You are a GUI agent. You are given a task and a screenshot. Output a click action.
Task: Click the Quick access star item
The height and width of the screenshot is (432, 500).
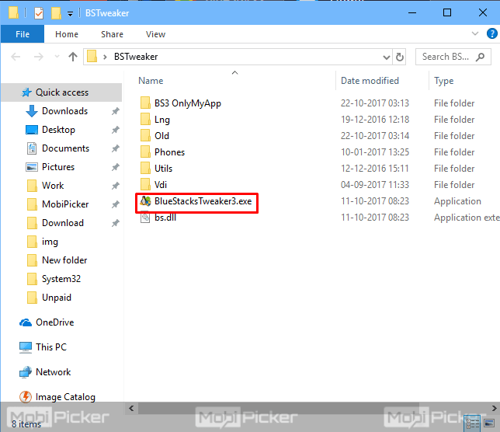pyautogui.click(x=62, y=92)
